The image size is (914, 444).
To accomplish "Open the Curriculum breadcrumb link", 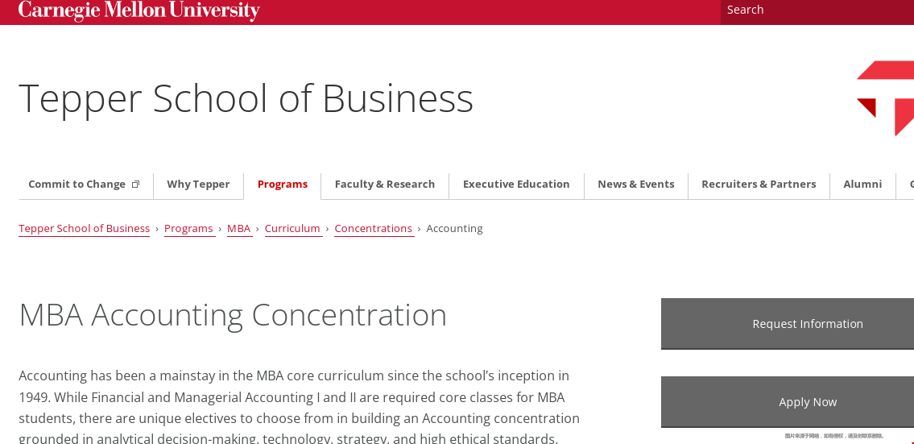I will (292, 229).
